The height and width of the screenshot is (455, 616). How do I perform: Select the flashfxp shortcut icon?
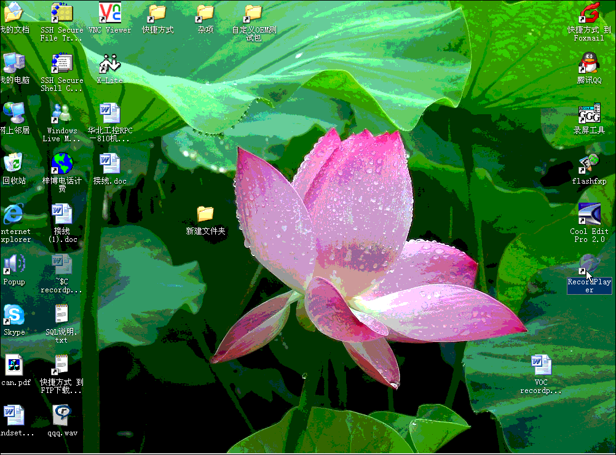click(589, 165)
